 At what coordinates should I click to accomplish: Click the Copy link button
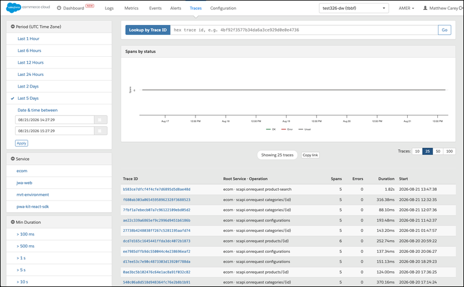pyautogui.click(x=310, y=155)
